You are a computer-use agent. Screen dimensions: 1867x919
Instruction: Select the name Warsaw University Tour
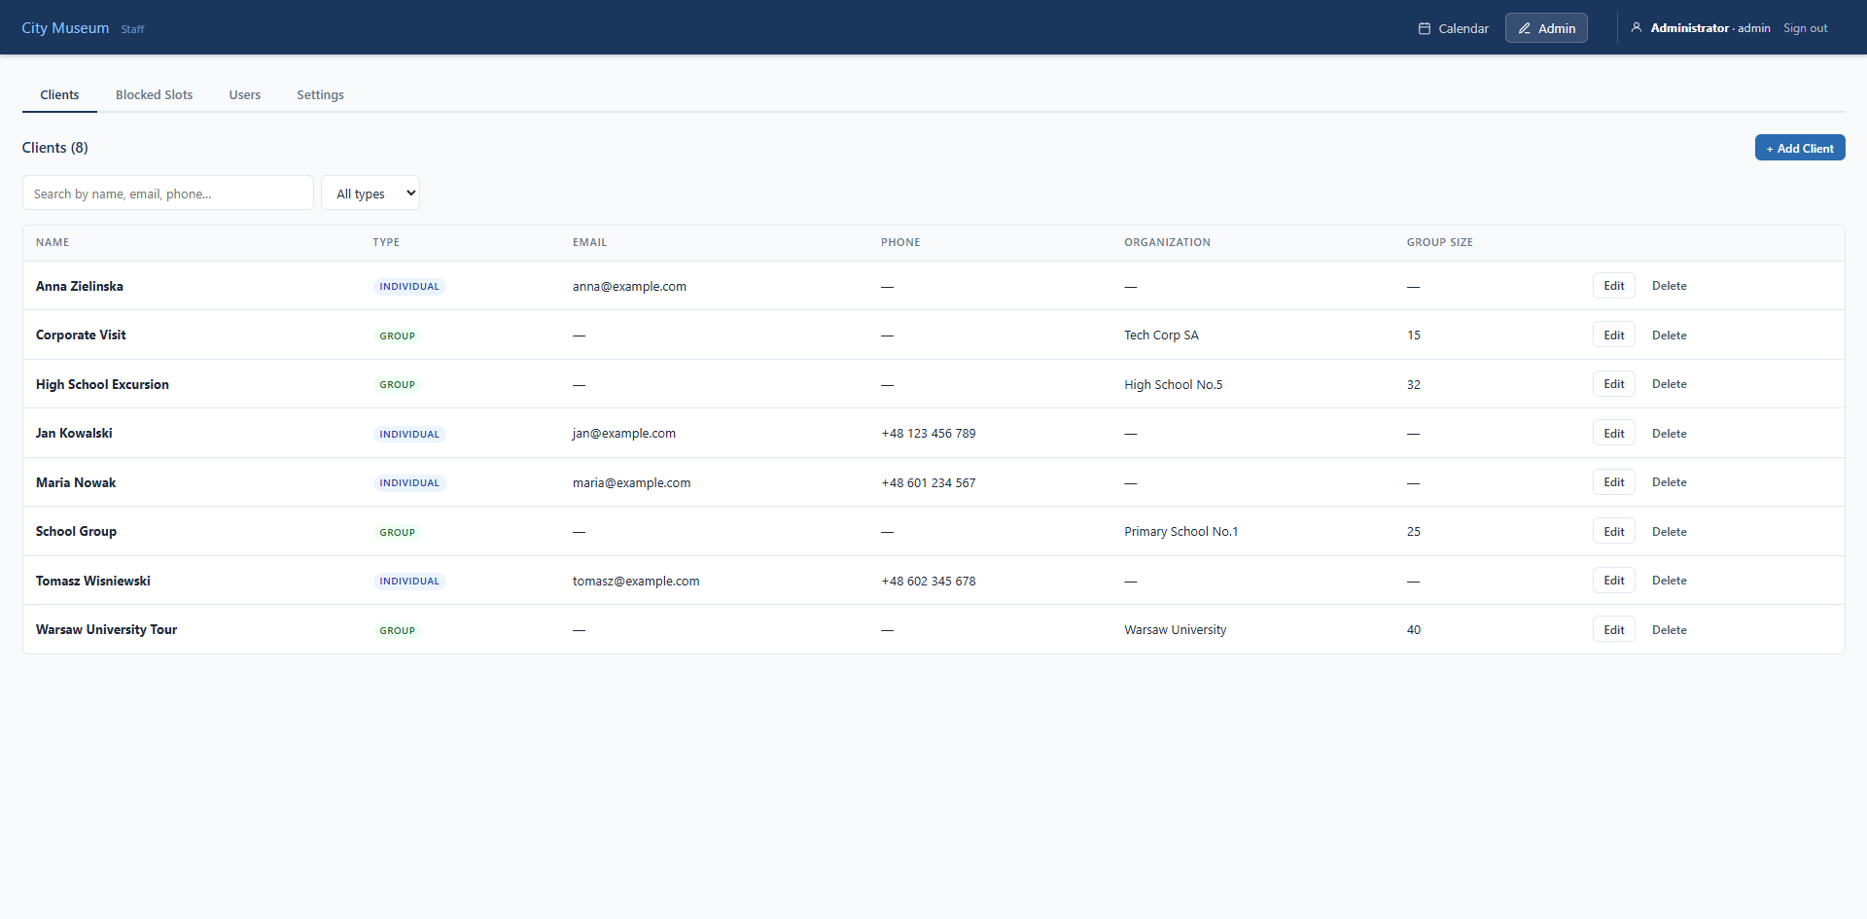pos(106,629)
